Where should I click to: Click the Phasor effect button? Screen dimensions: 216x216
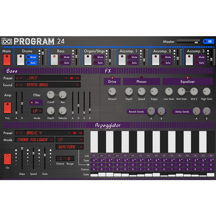pyautogui.click(x=141, y=82)
